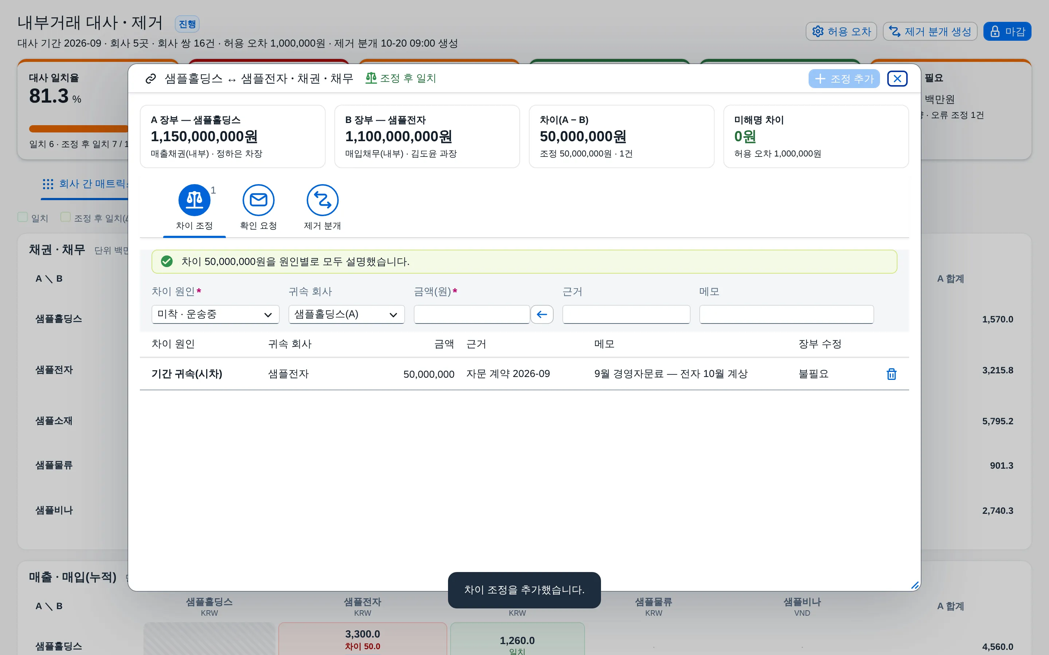Click the 미해명 차이 card
The height and width of the screenshot is (655, 1049).
(x=816, y=136)
